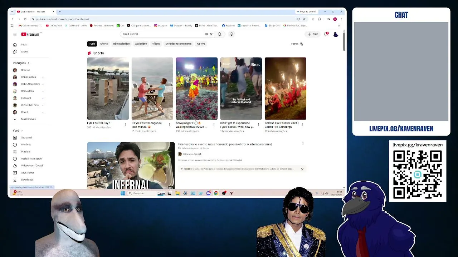Open the Windows Start button
This screenshot has width=458, height=257.
point(122,193)
